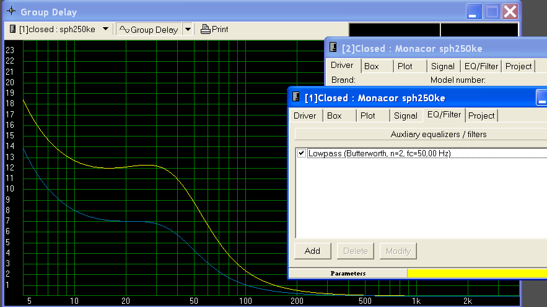Click the Group Delay window crosshair icon
The width and height of the screenshot is (547, 307).
tap(11, 11)
